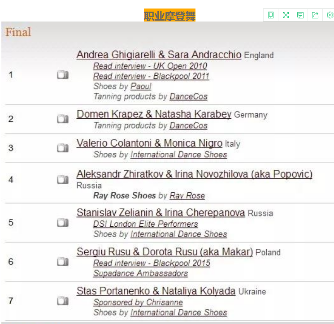Open the settings gear icon
The width and height of the screenshot is (334, 324).
tap(330, 15)
